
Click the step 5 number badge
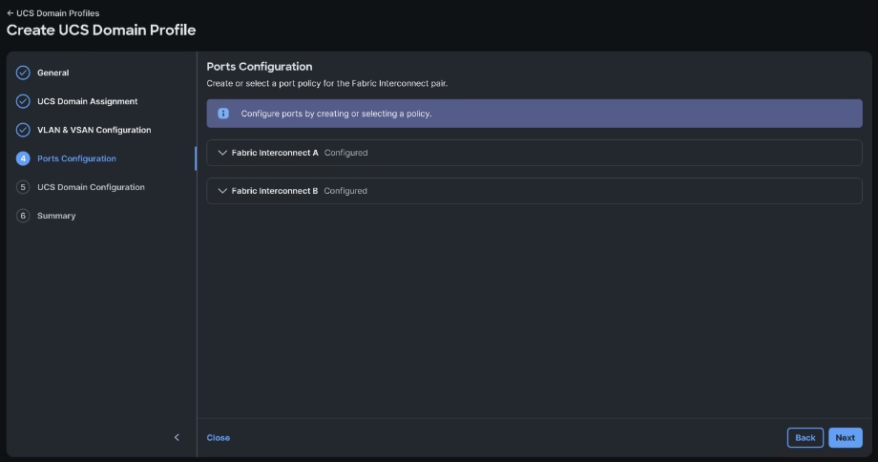click(x=23, y=187)
